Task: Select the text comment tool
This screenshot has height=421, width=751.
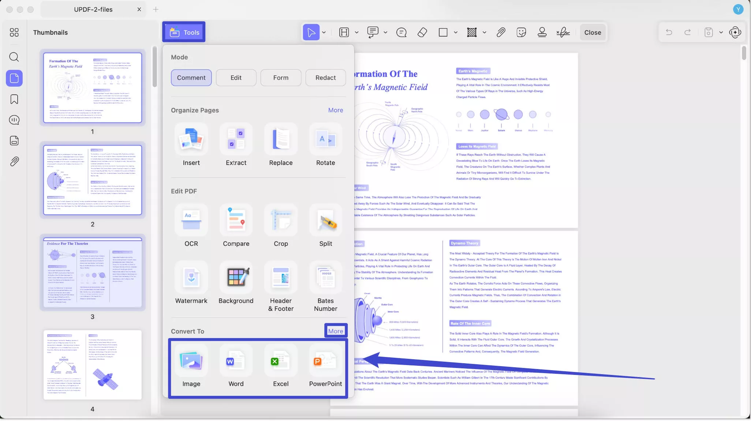Action: point(373,32)
